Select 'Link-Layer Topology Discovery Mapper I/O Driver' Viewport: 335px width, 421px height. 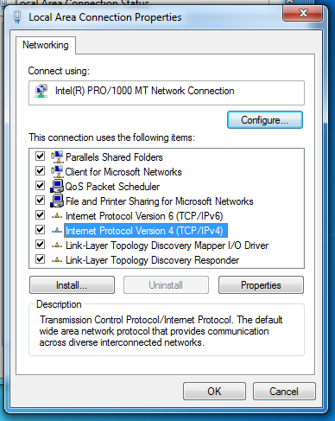tap(167, 246)
